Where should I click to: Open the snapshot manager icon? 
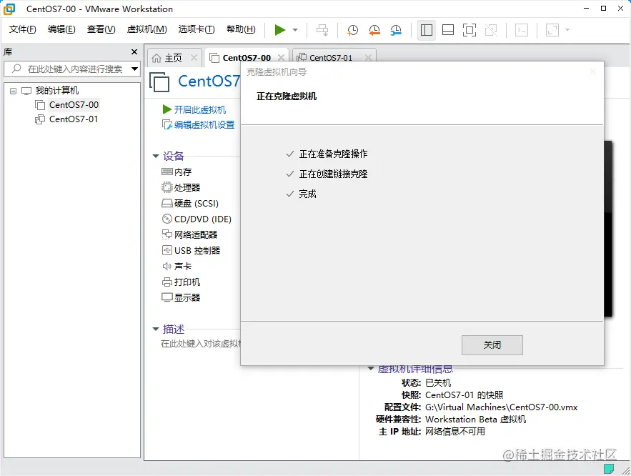click(396, 30)
